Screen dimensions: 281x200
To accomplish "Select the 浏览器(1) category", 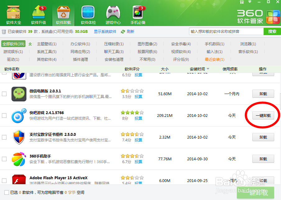I will coord(248,44).
